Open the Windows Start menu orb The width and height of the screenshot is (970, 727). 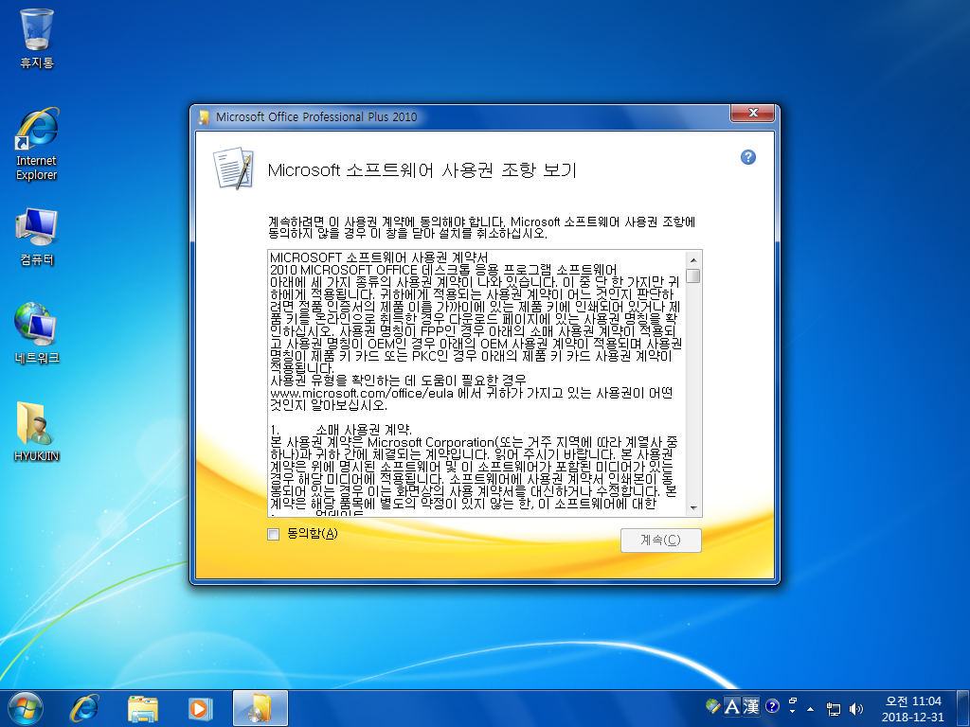click(x=26, y=708)
